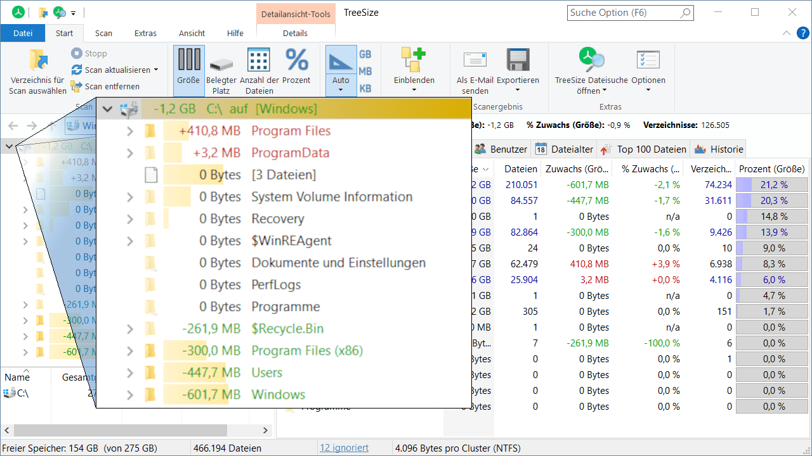
Task: Remove the scan with Scan entfernen
Action: point(105,86)
